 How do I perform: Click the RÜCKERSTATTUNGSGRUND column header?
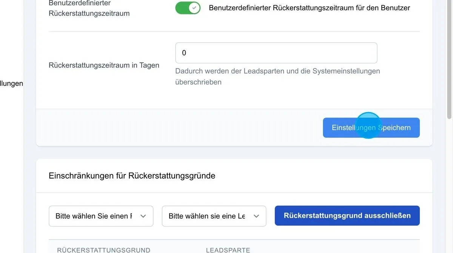coord(103,250)
